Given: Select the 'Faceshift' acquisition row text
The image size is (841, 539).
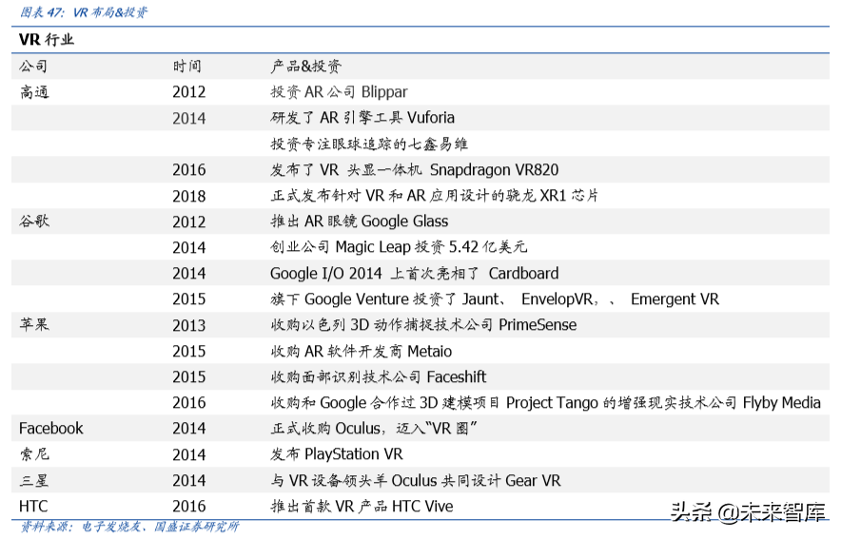Looking at the screenshot, I should pos(378,377).
